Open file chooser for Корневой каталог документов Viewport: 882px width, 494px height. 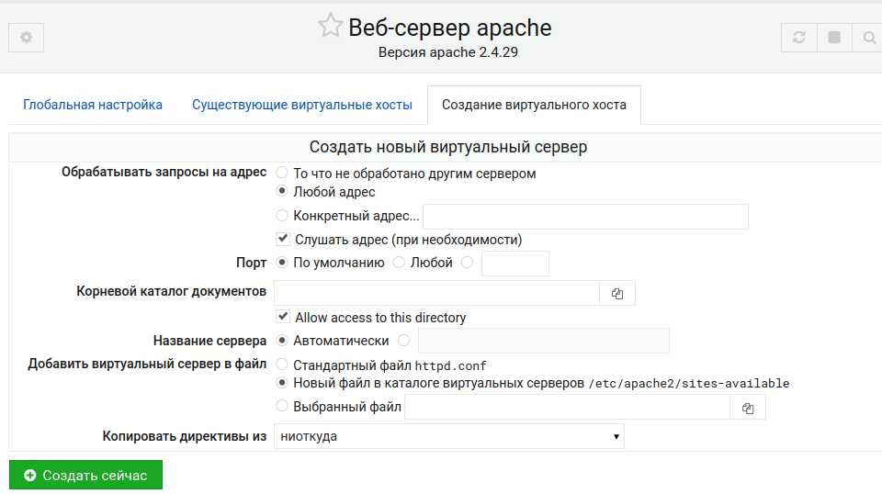tap(617, 293)
